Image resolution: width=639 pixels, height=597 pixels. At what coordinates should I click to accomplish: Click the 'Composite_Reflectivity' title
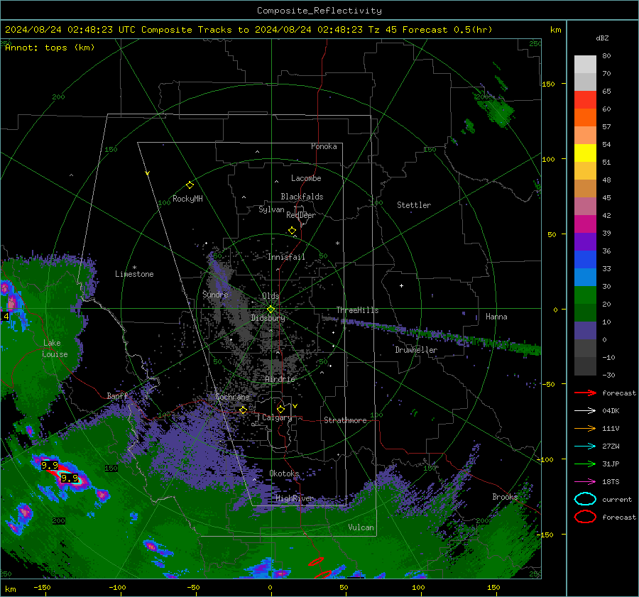tap(319, 11)
